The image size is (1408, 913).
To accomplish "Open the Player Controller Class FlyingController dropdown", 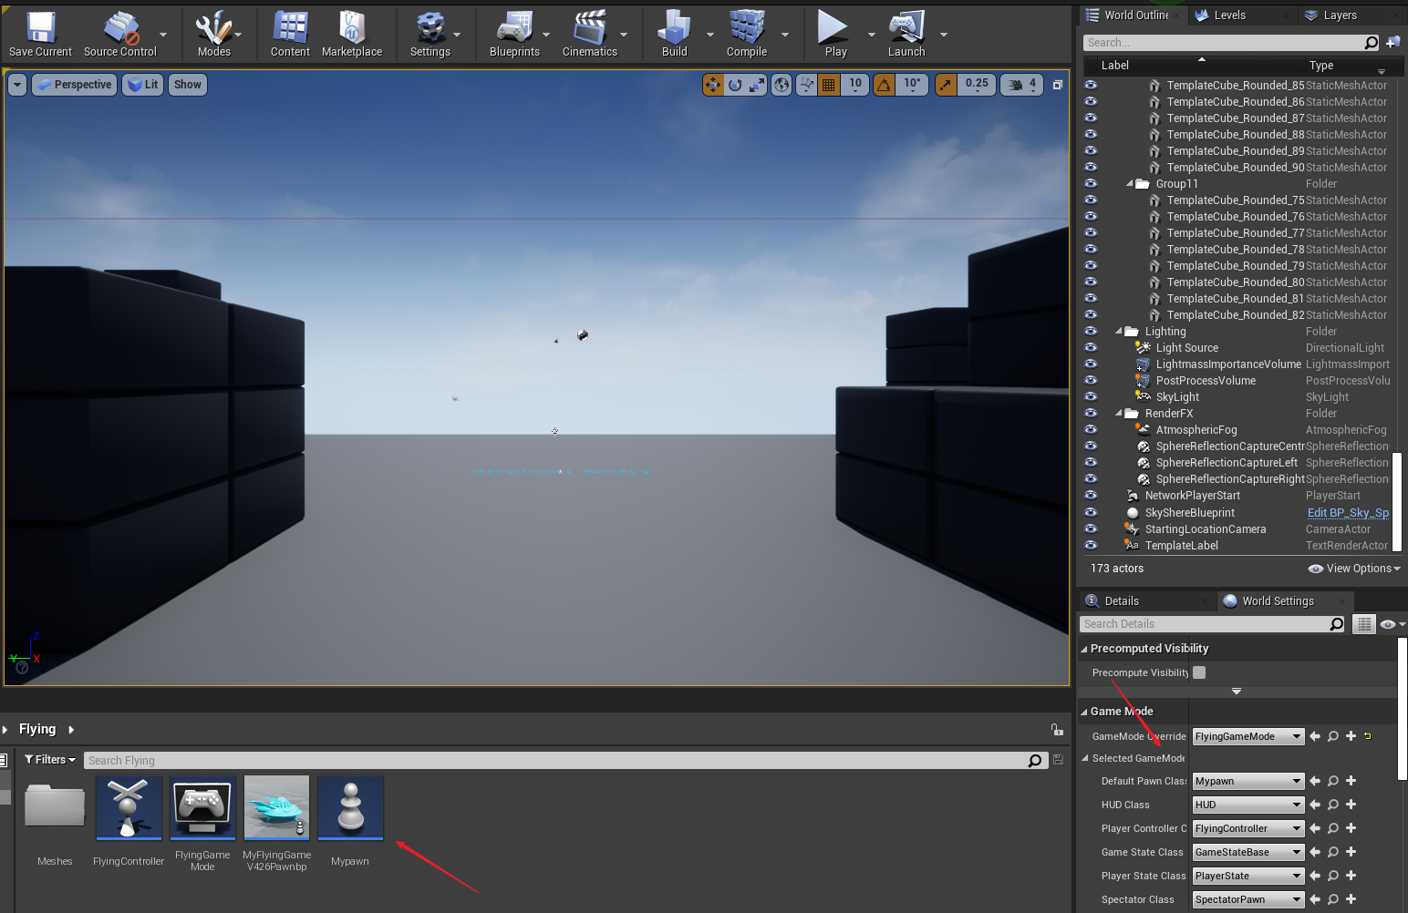I will pos(1248,828).
